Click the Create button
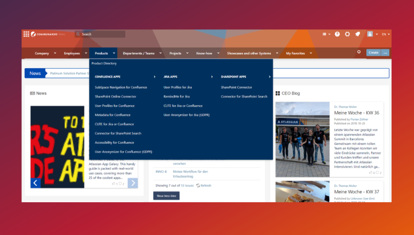 374,52
